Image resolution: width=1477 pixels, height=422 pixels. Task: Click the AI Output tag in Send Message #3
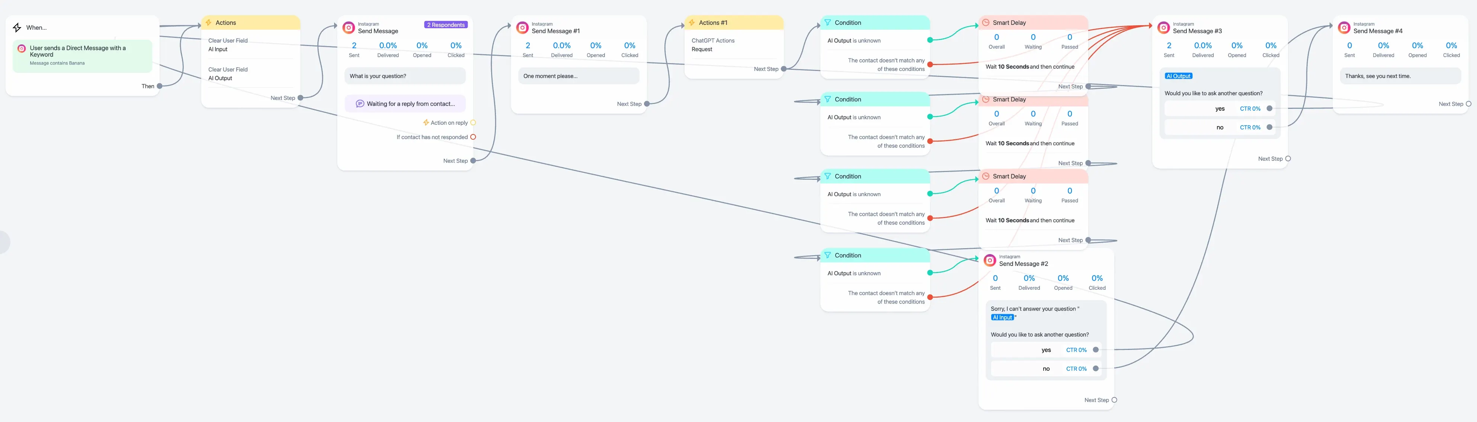click(x=1178, y=76)
